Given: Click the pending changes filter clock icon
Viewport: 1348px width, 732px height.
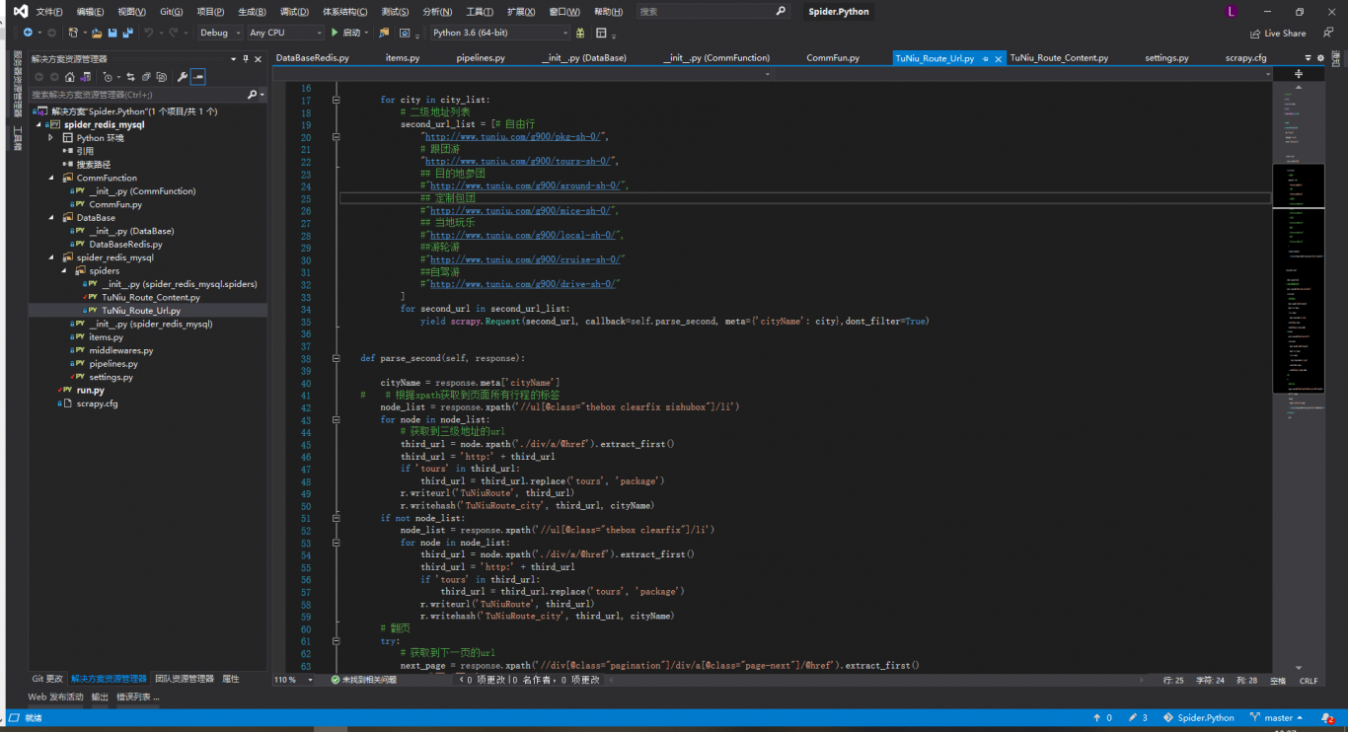Looking at the screenshot, I should point(108,77).
